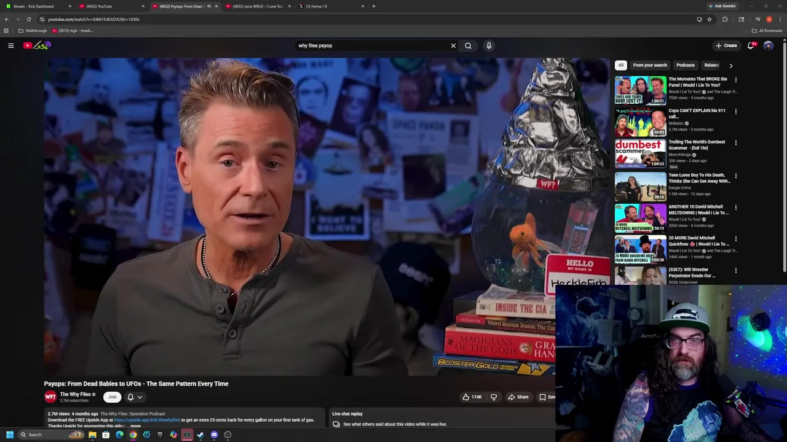Image resolution: width=787 pixels, height=442 pixels.
Task: Start voice search with microphone icon
Action: click(x=489, y=45)
